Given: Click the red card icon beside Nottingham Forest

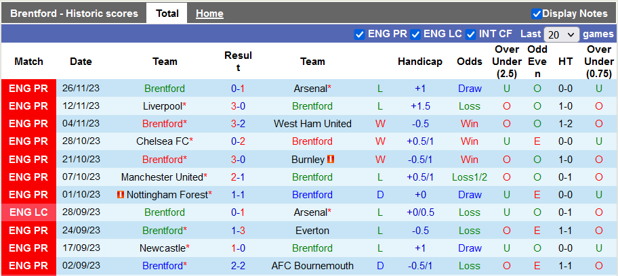Looking at the screenshot, I should tap(120, 195).
